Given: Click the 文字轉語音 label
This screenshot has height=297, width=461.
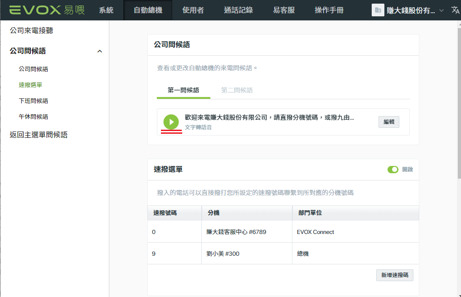Looking at the screenshot, I should [x=198, y=127].
